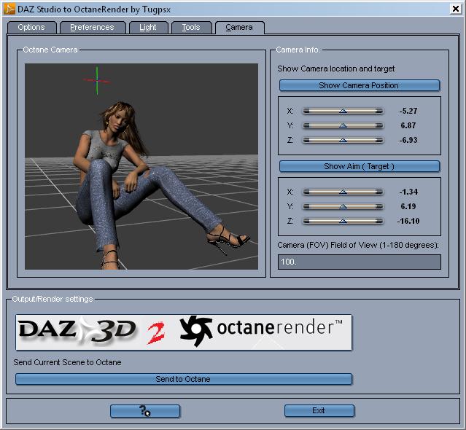Viewport: 466px width, 430px height.
Task: Click the 'Send Current Scene to Octane' label
Action: tap(68, 363)
